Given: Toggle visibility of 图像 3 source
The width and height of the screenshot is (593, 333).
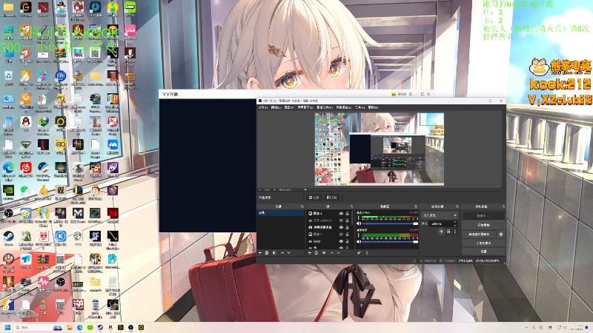Looking at the screenshot, I should tap(341, 234).
